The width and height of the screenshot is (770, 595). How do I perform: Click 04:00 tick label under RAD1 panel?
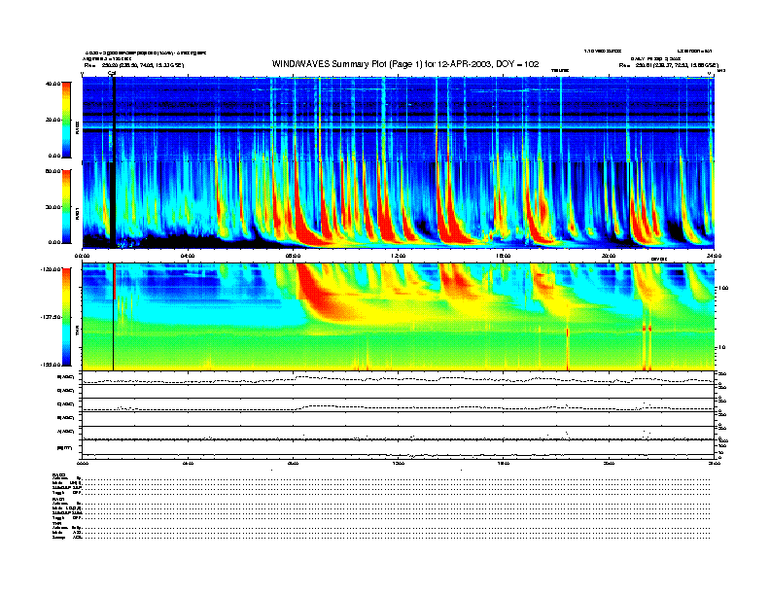[x=188, y=256]
